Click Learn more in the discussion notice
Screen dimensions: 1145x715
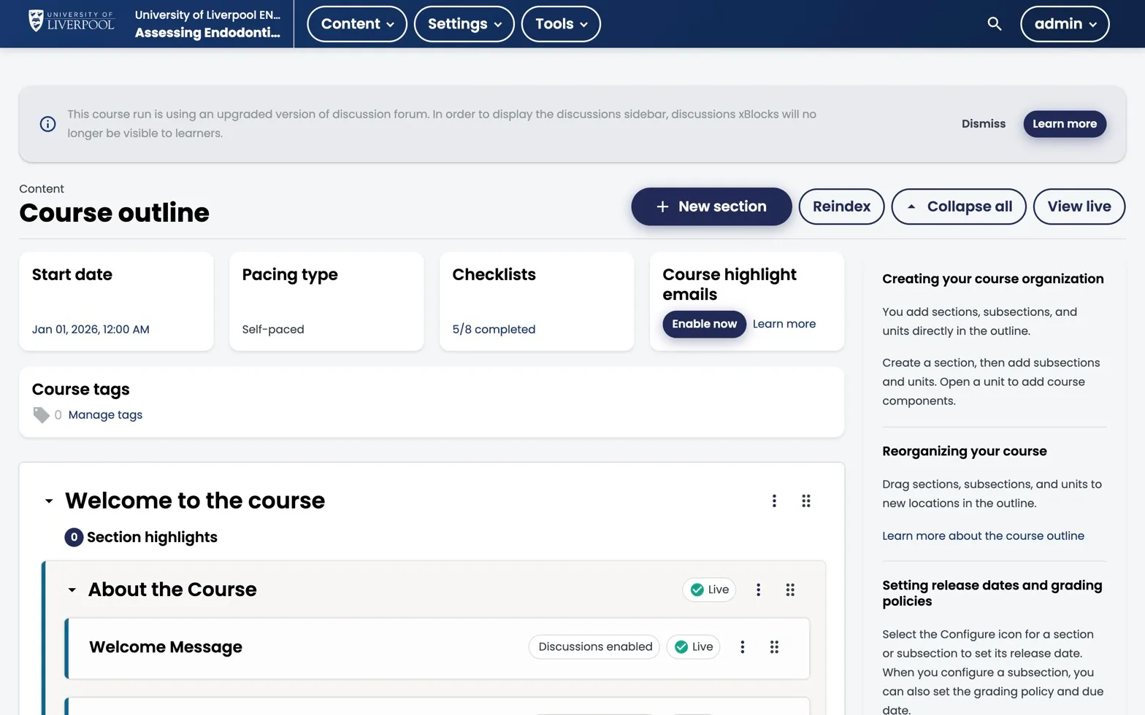coord(1065,124)
